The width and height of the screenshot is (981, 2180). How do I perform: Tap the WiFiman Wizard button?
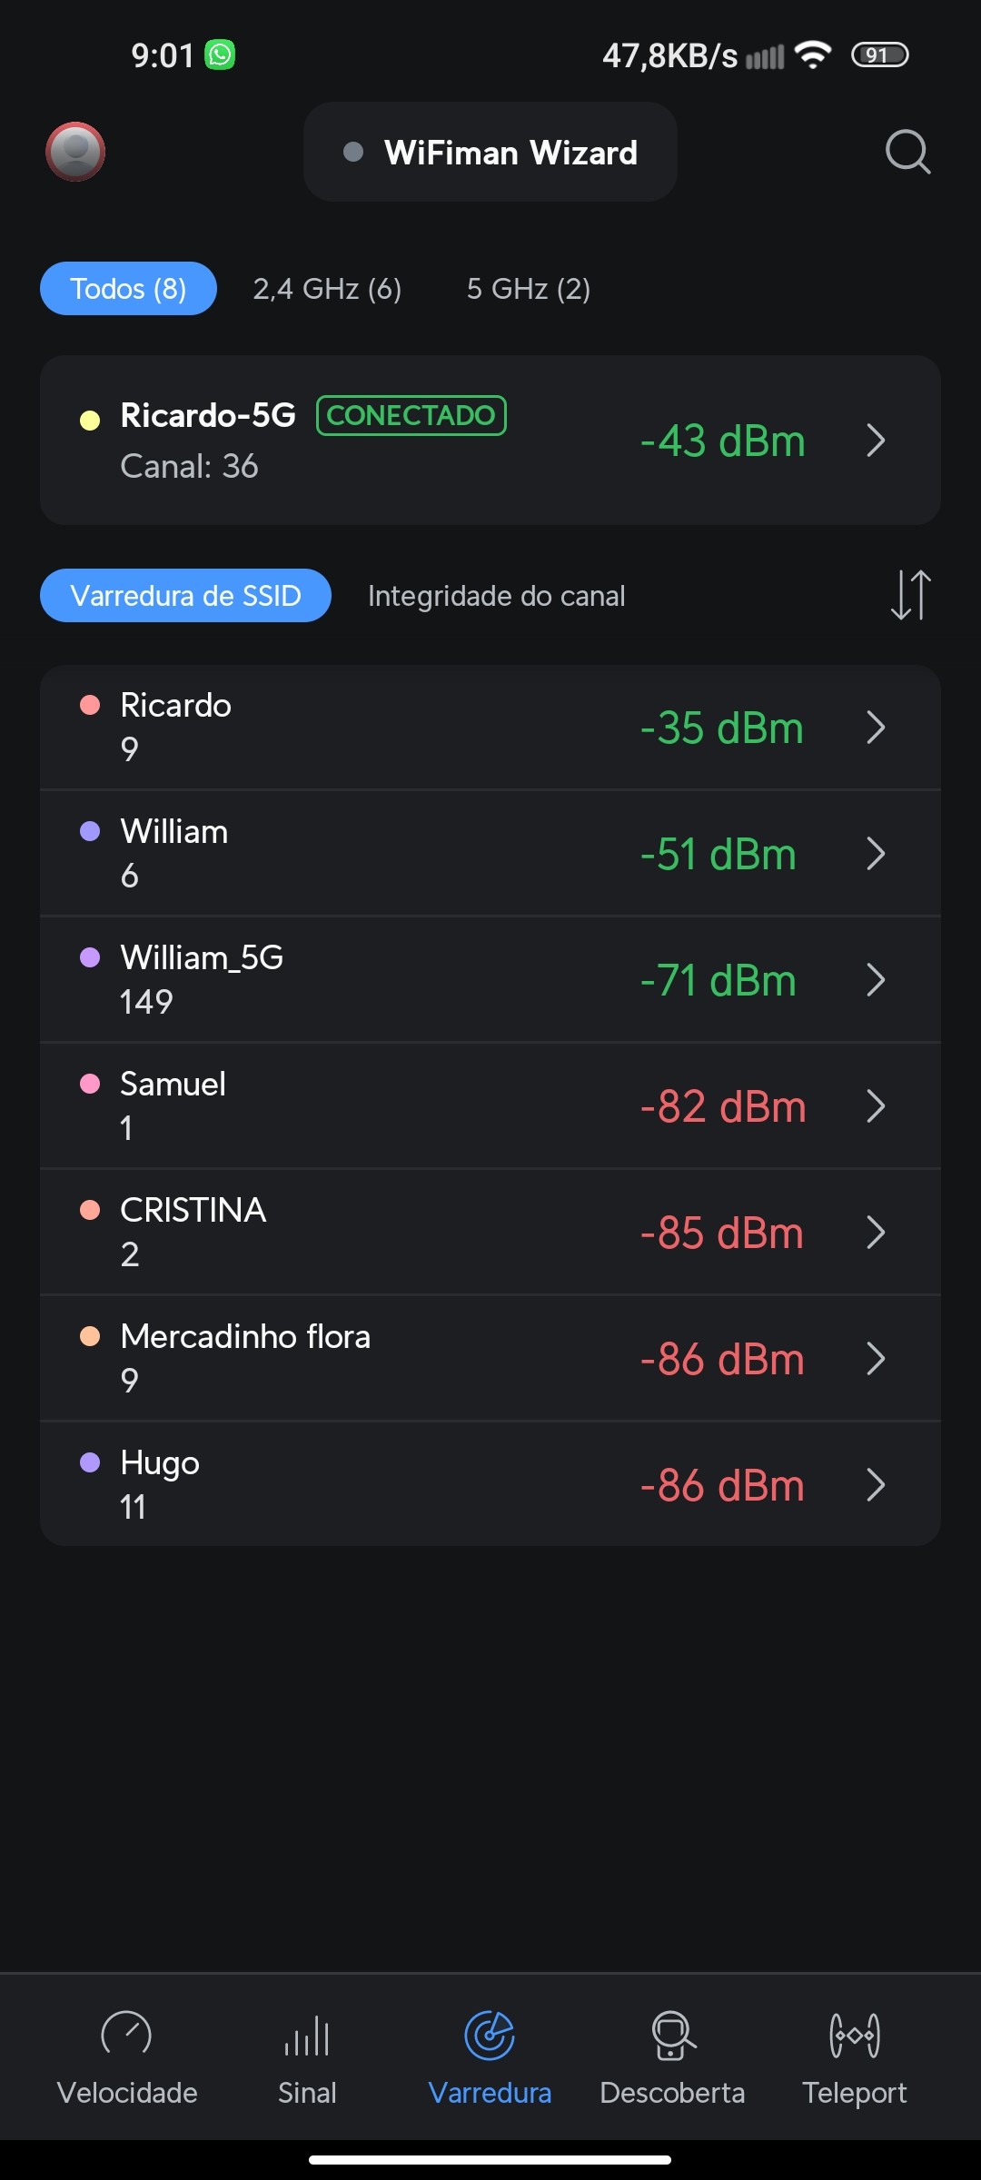pos(490,153)
